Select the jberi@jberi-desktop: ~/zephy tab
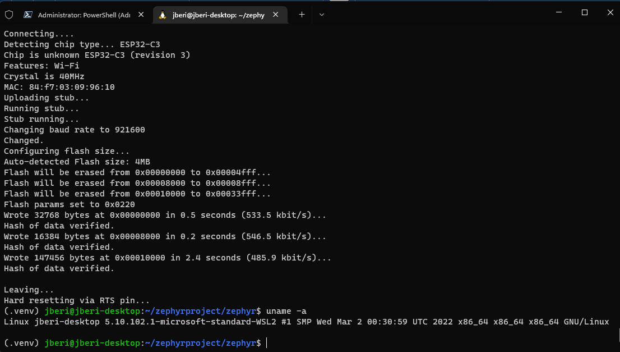 coord(220,15)
